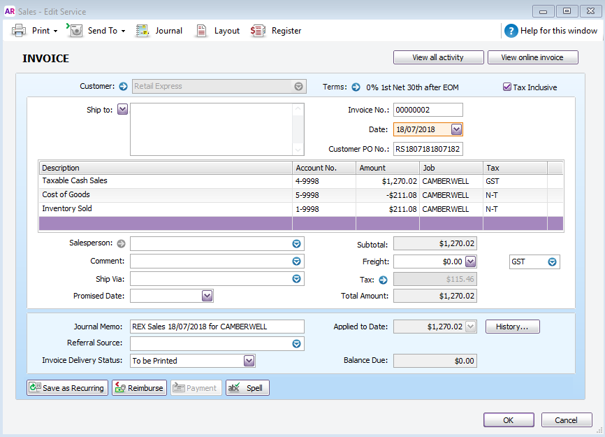
Task: Click the Send To envelope icon
Action: coord(75,30)
